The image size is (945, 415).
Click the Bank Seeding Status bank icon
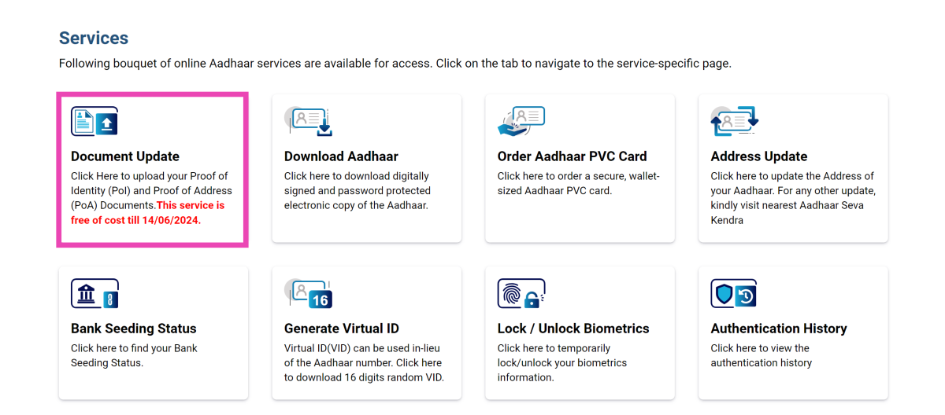point(94,293)
